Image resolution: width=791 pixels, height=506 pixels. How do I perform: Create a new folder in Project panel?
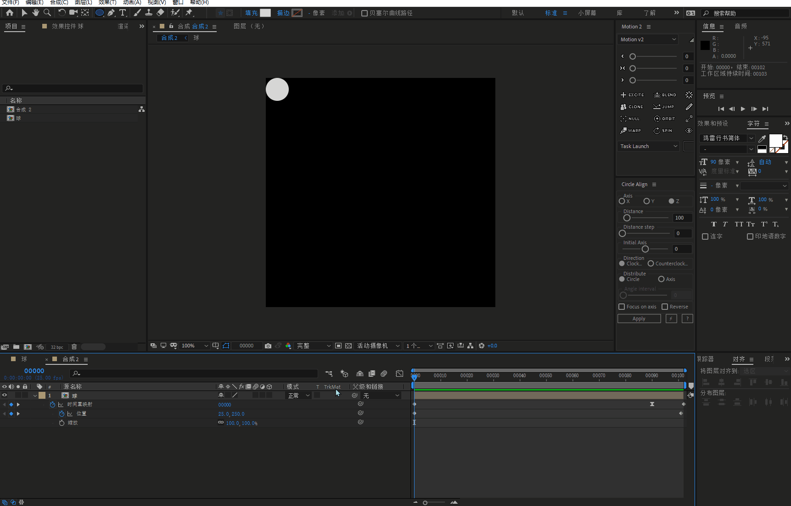click(x=16, y=347)
